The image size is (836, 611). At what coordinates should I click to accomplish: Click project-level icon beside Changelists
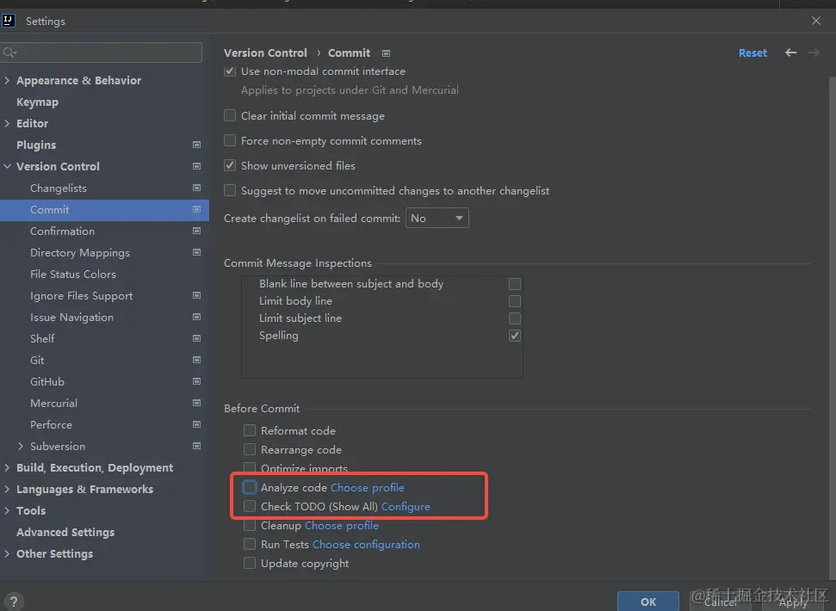[196, 188]
